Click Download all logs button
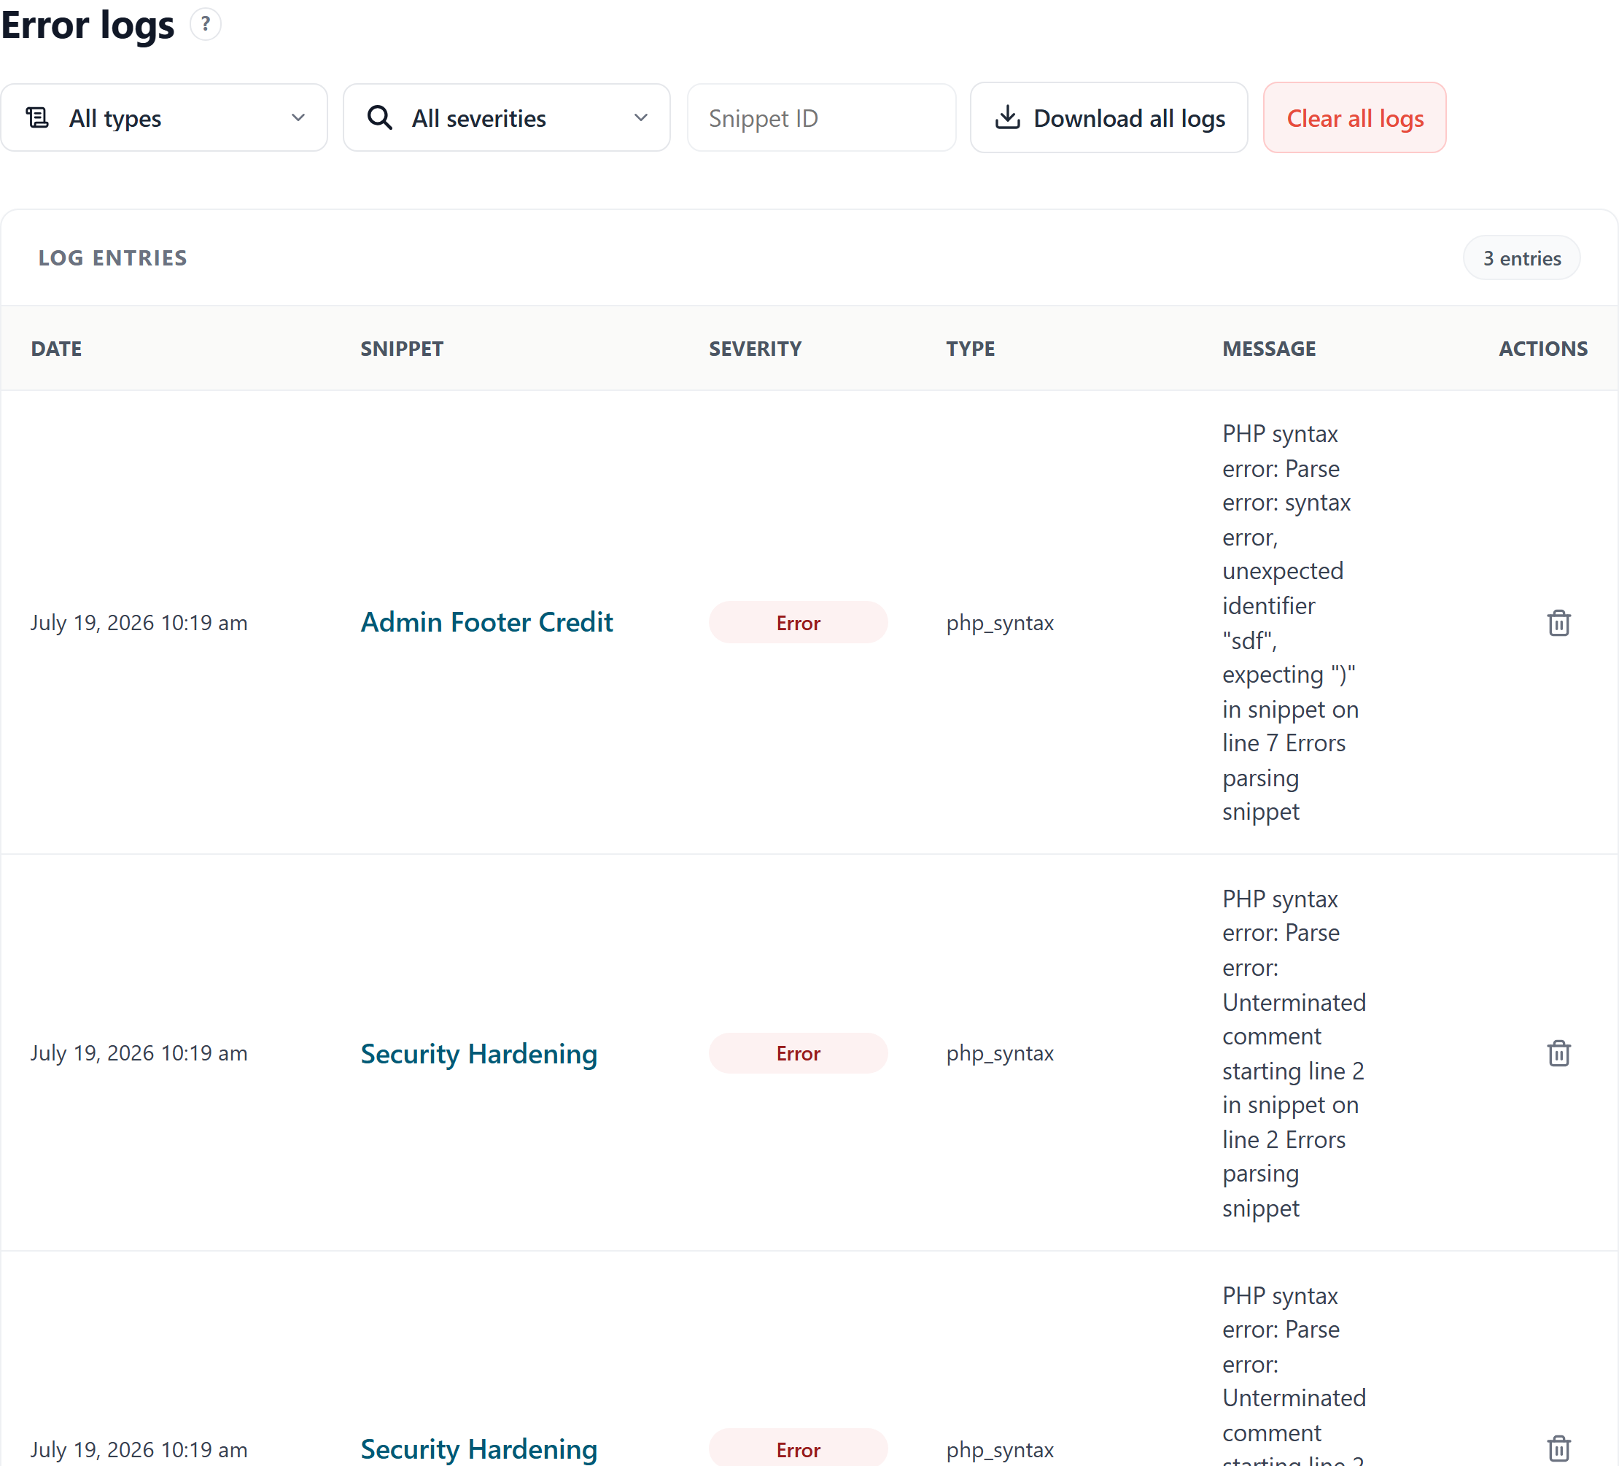1619x1466 pixels. click(1109, 118)
